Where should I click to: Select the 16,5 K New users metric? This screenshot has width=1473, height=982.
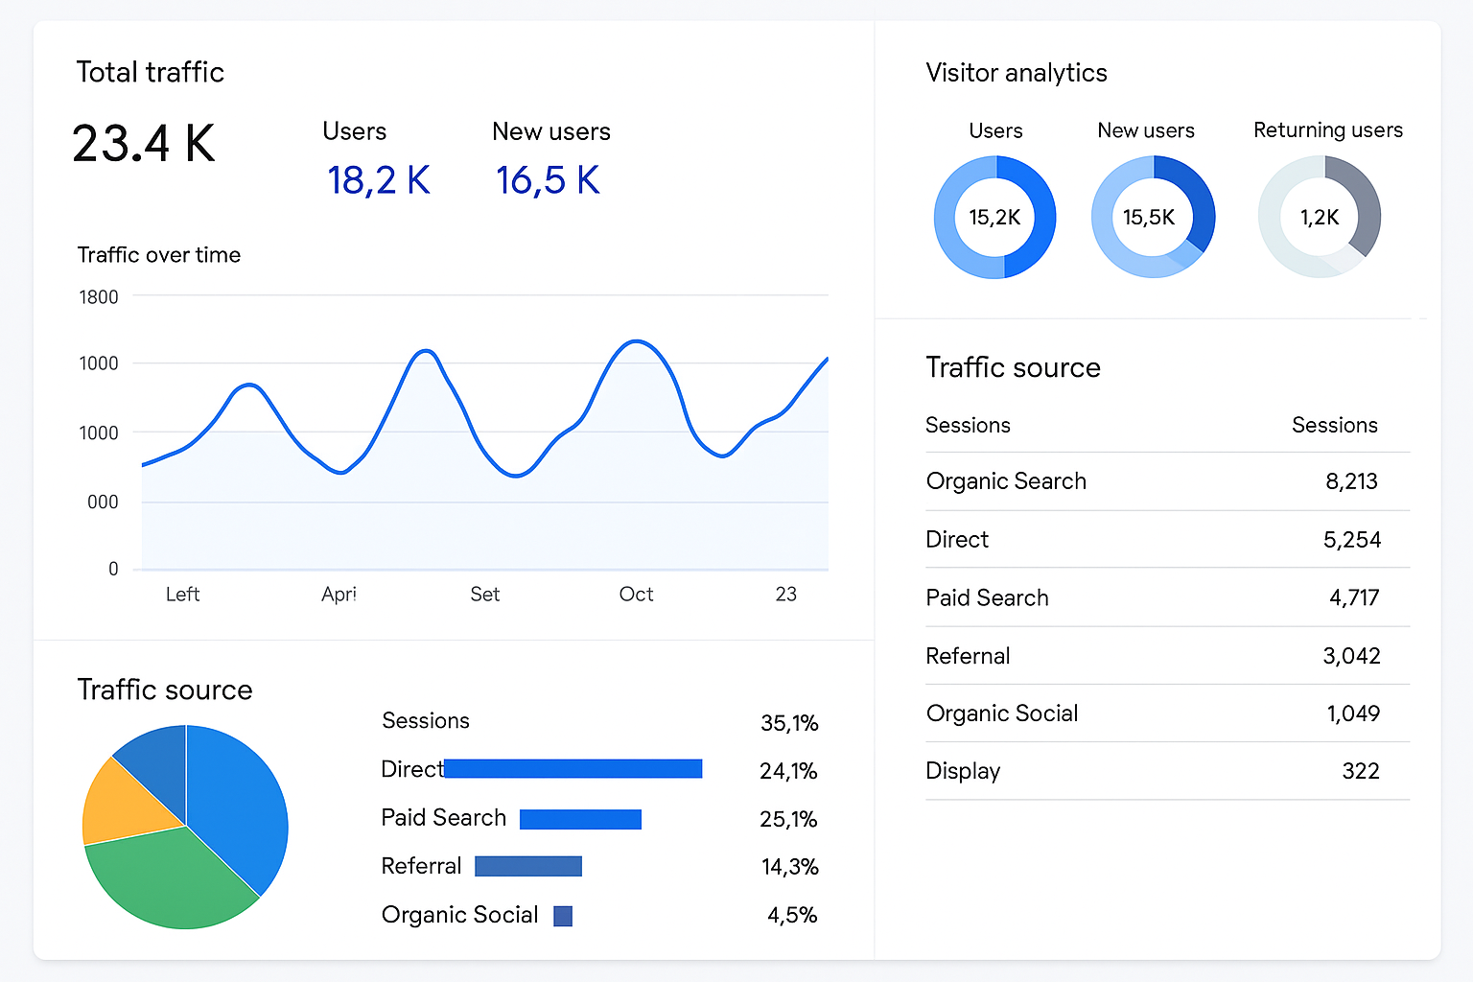pos(548,180)
